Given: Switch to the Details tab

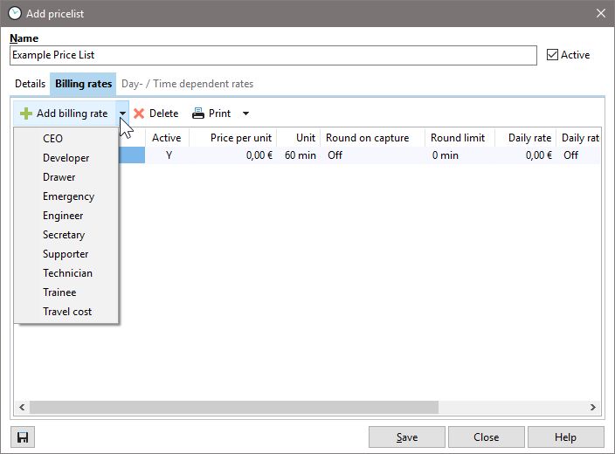Looking at the screenshot, I should click(31, 84).
